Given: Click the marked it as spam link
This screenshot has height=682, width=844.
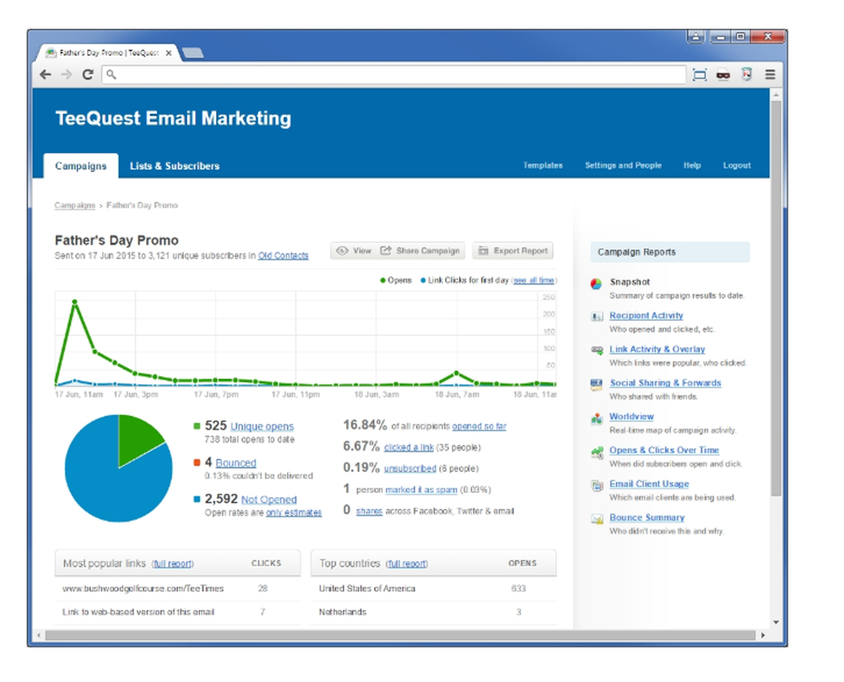Looking at the screenshot, I should (421, 490).
